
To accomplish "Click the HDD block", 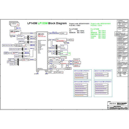I will pos(64,51).
